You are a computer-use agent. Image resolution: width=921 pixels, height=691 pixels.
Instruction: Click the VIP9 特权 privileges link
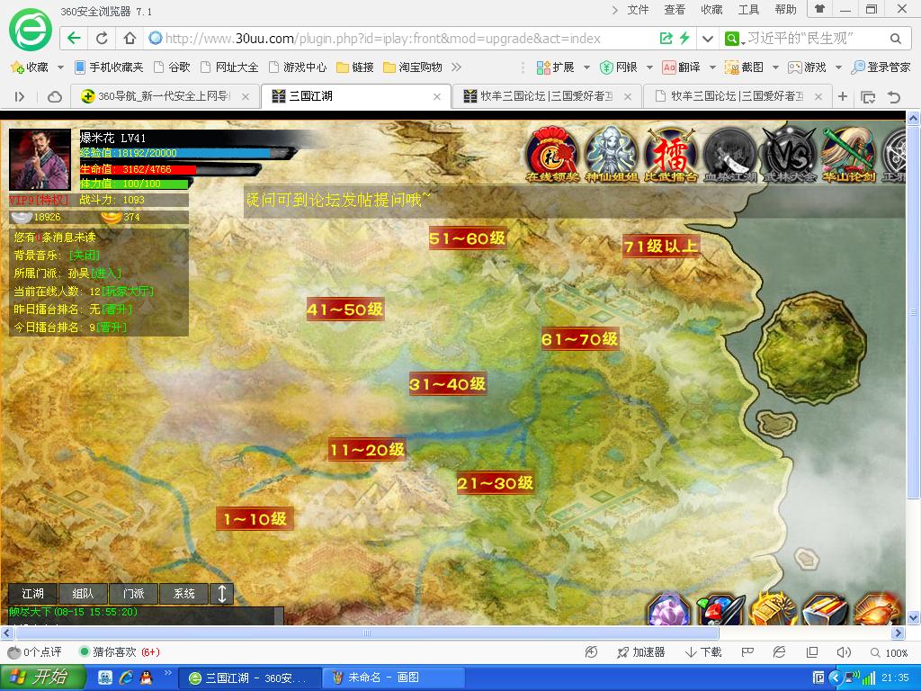tap(39, 200)
